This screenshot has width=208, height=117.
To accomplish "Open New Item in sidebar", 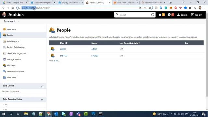I will tap(11, 29).
